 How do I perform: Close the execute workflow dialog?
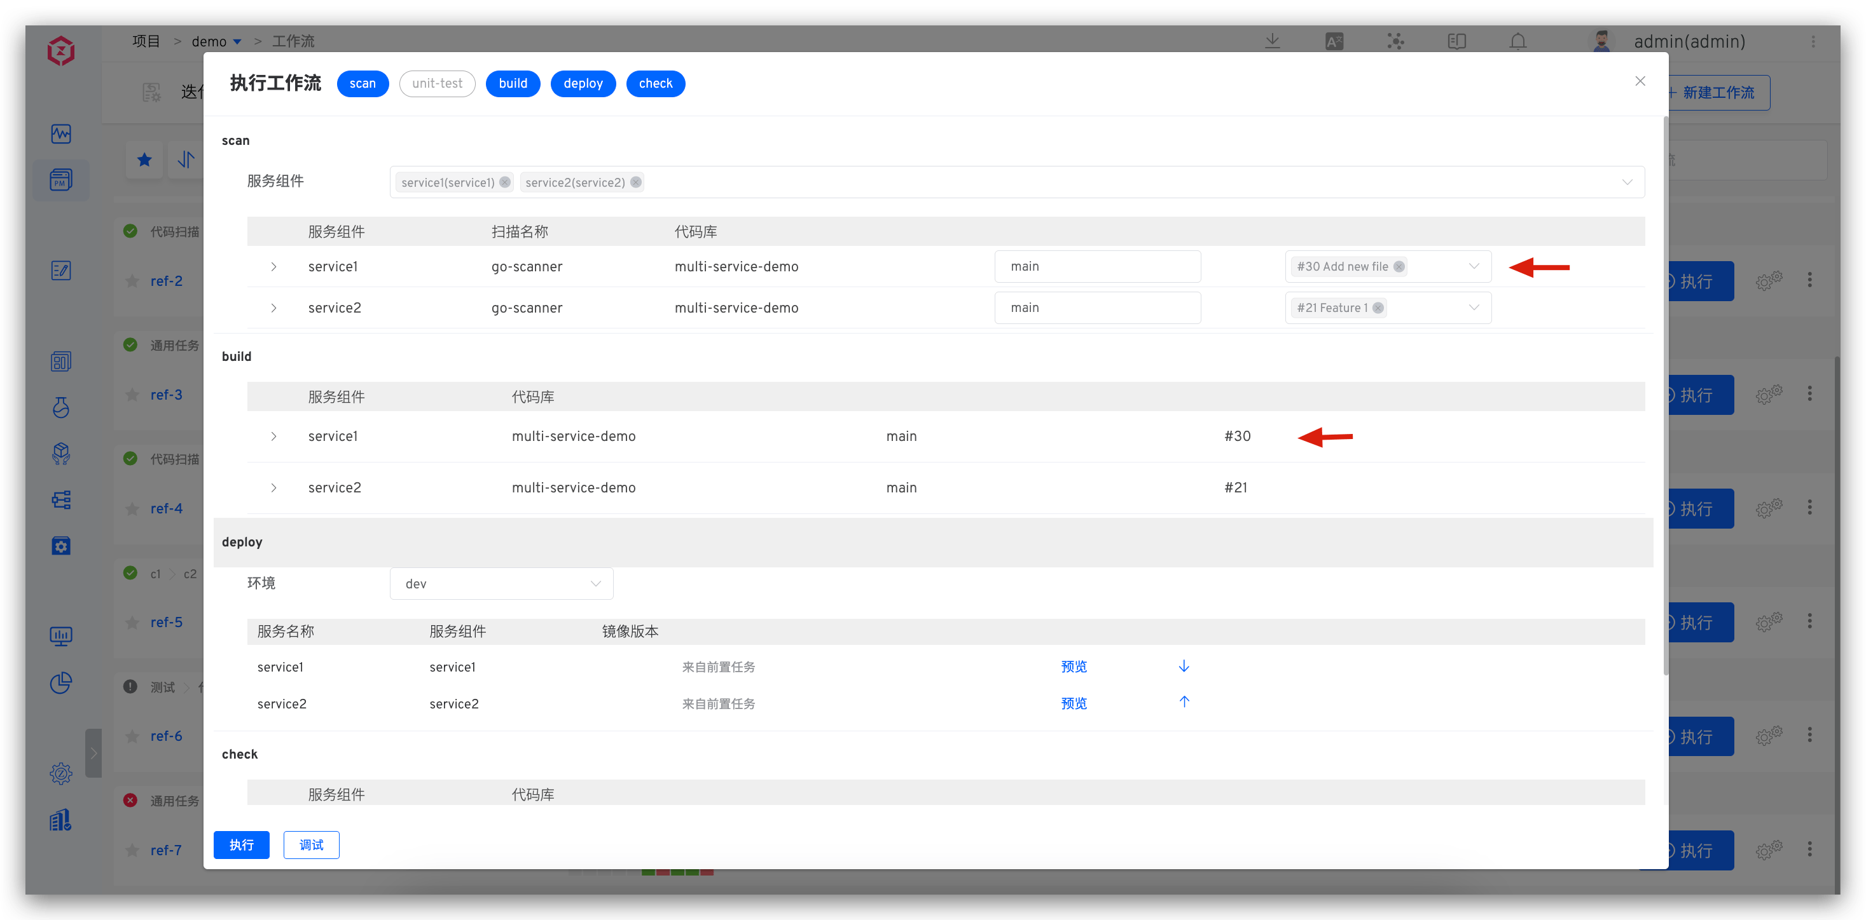1640,81
